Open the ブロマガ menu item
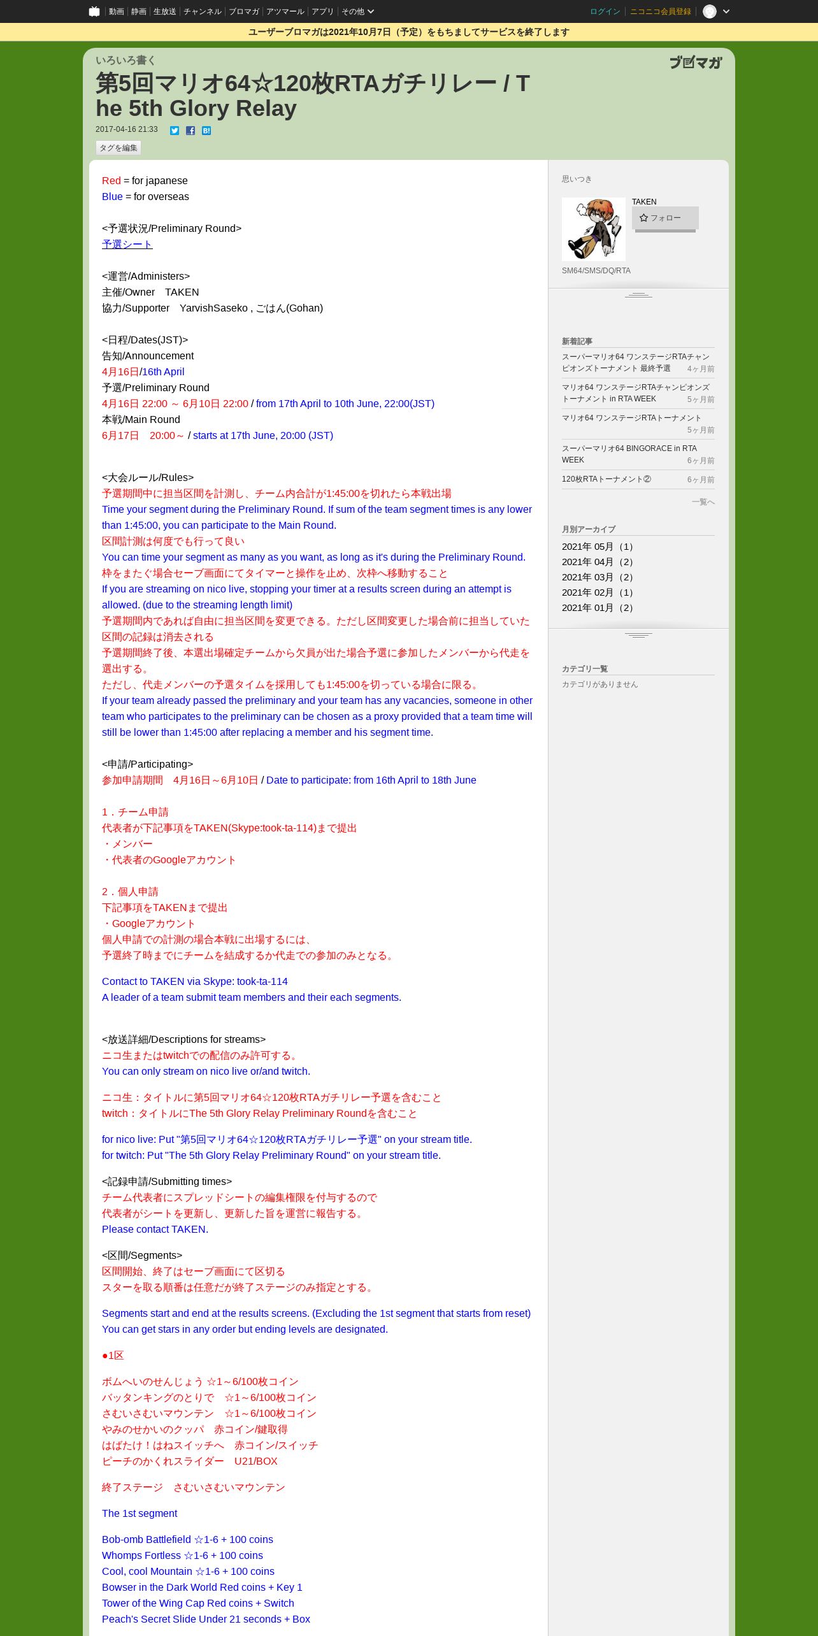Screen dimensions: 818x1636 [x=243, y=11]
